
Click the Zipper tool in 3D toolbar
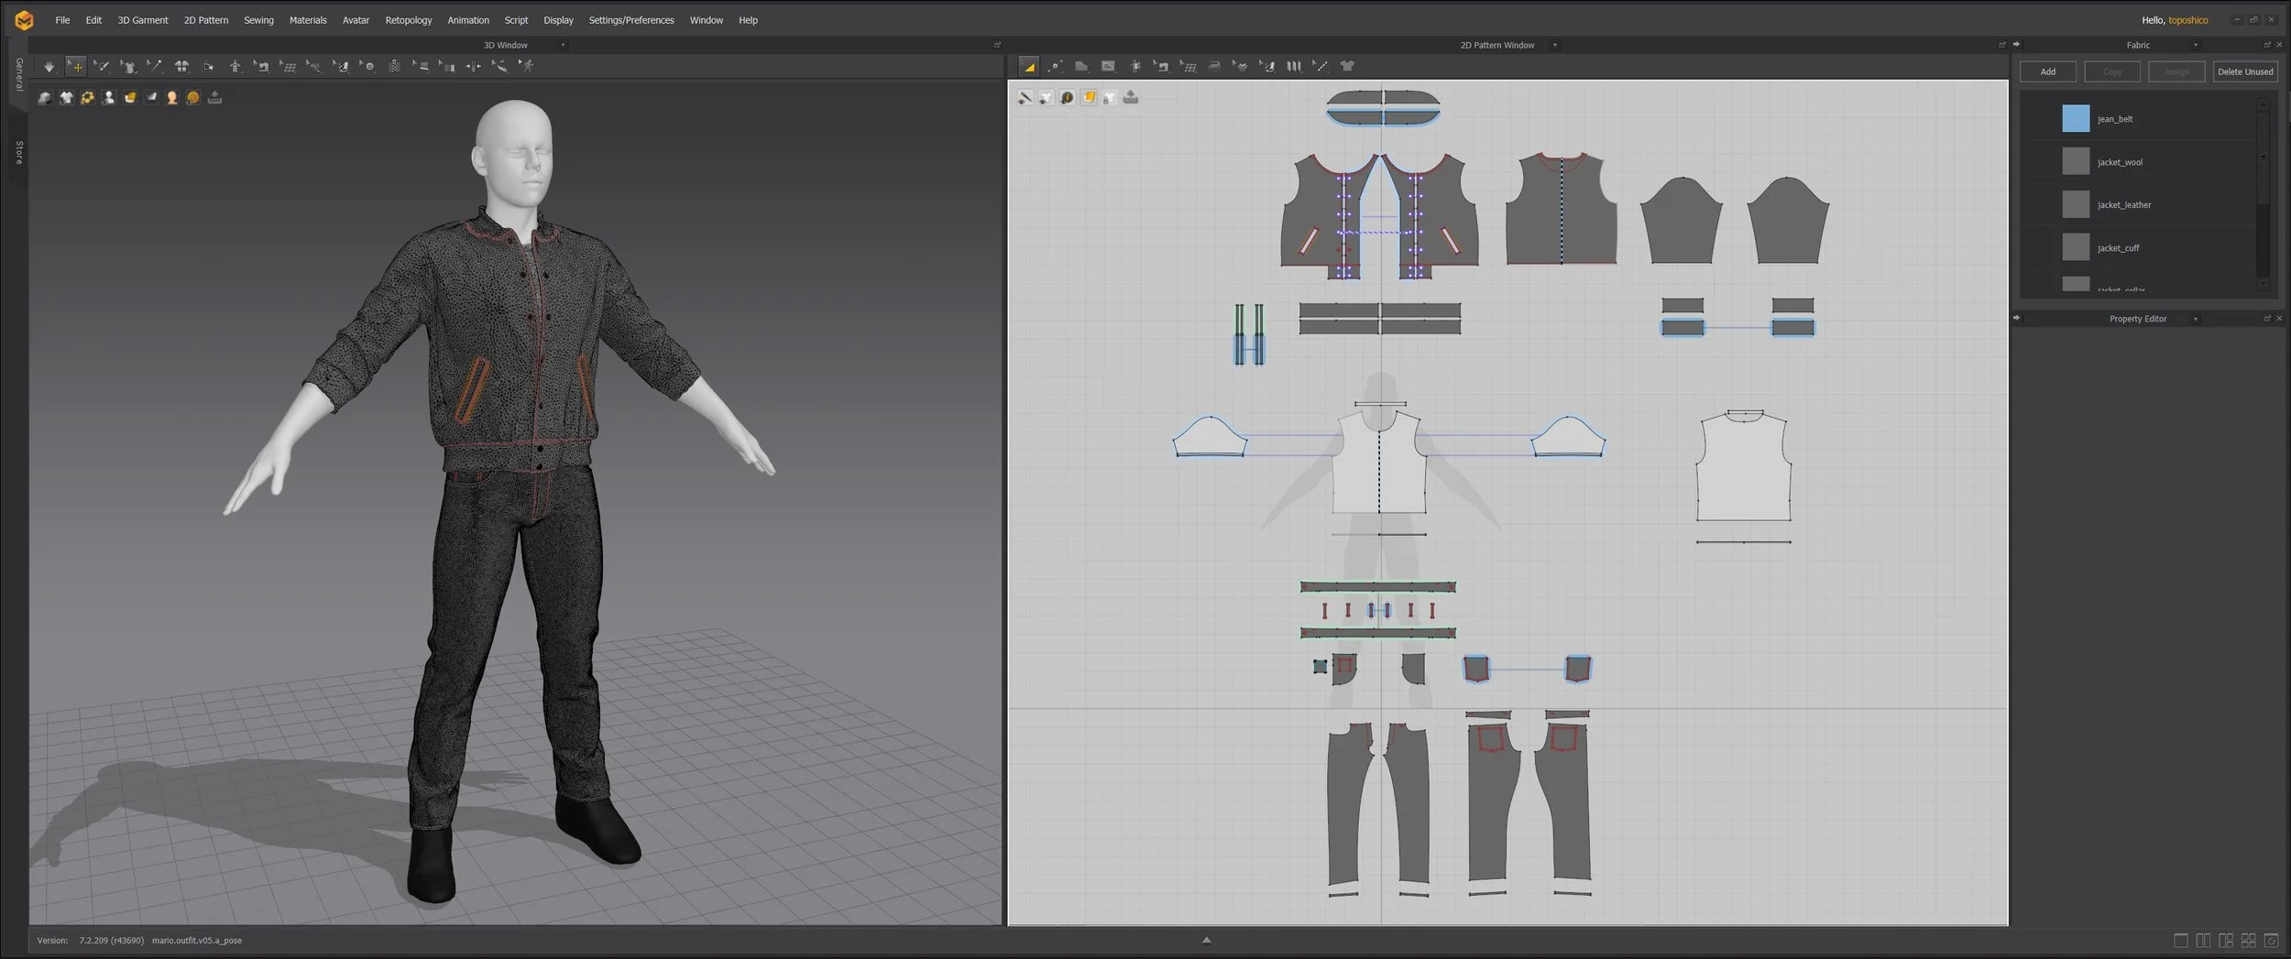[394, 66]
